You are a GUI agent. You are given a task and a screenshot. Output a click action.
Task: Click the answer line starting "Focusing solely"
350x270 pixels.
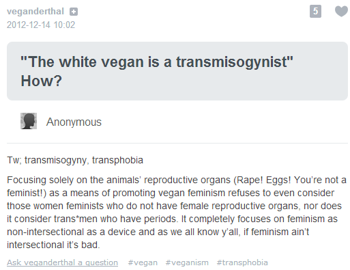[x=177, y=180]
